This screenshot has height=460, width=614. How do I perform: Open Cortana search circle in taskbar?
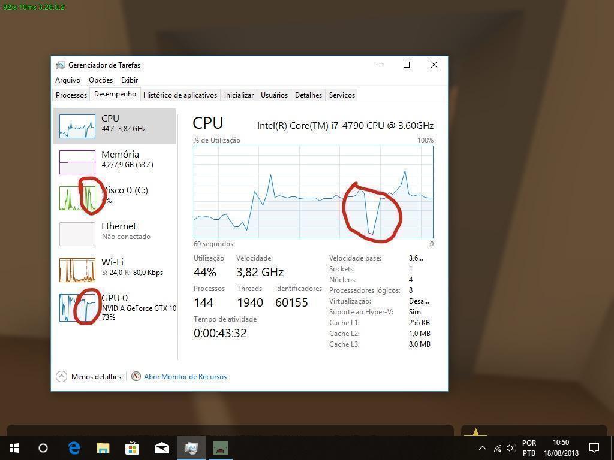pyautogui.click(x=43, y=448)
